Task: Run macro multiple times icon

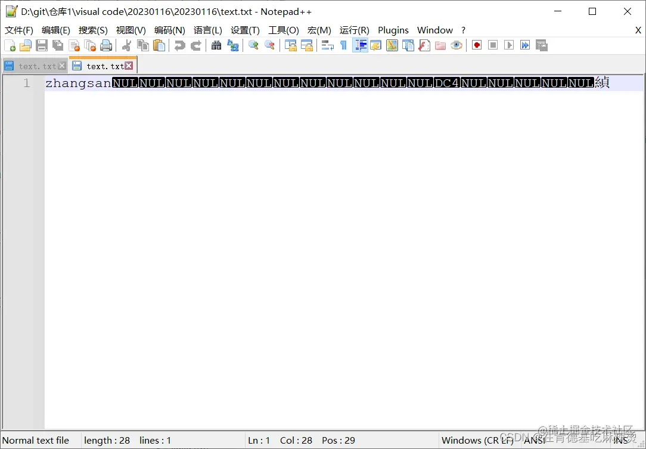Action: coord(525,45)
